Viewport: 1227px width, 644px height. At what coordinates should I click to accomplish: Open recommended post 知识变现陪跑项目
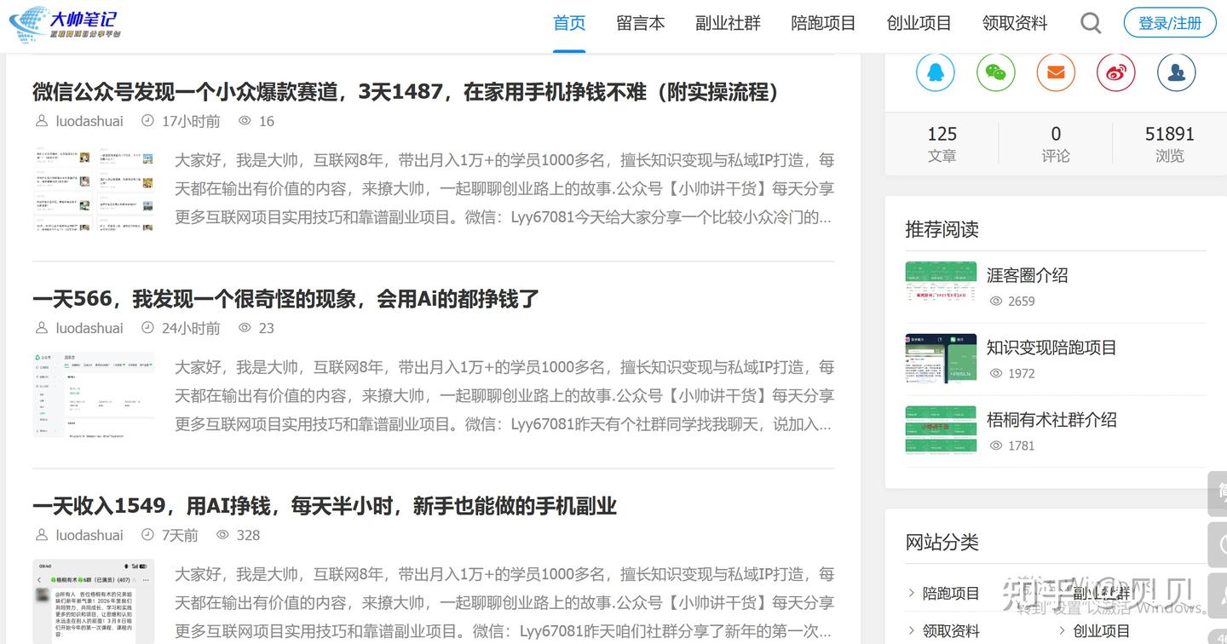pos(1051,348)
